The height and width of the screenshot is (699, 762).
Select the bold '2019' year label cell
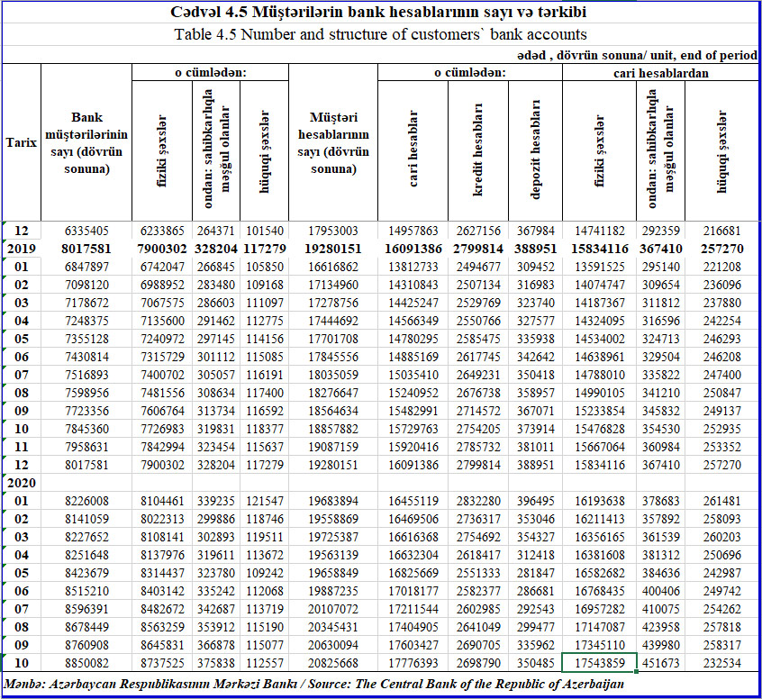(21, 248)
